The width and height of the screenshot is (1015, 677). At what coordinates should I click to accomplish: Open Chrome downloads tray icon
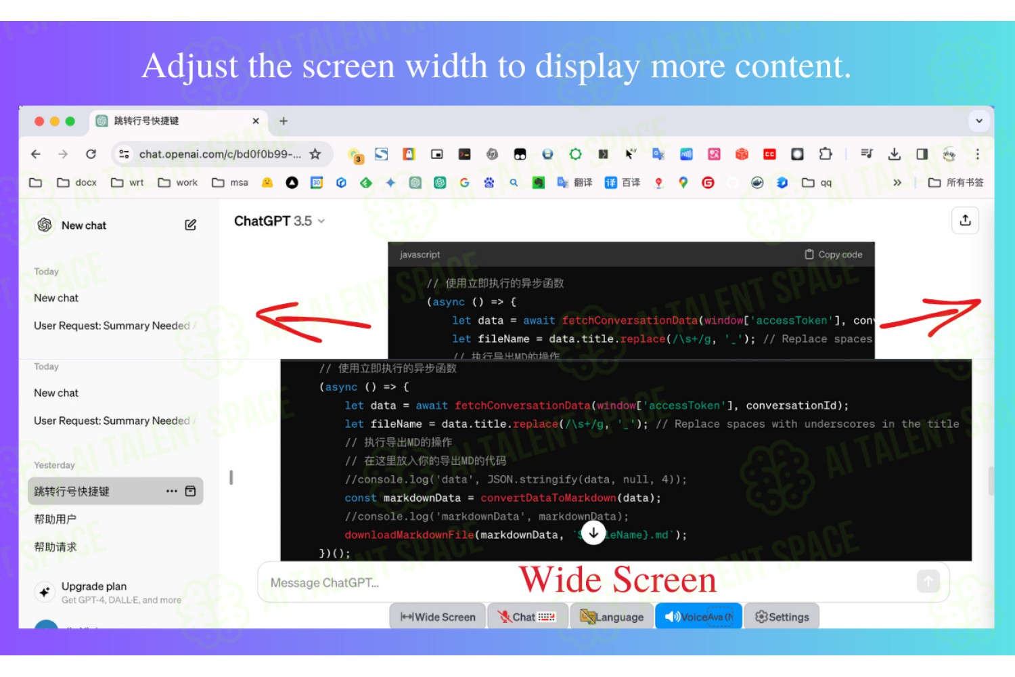click(895, 154)
